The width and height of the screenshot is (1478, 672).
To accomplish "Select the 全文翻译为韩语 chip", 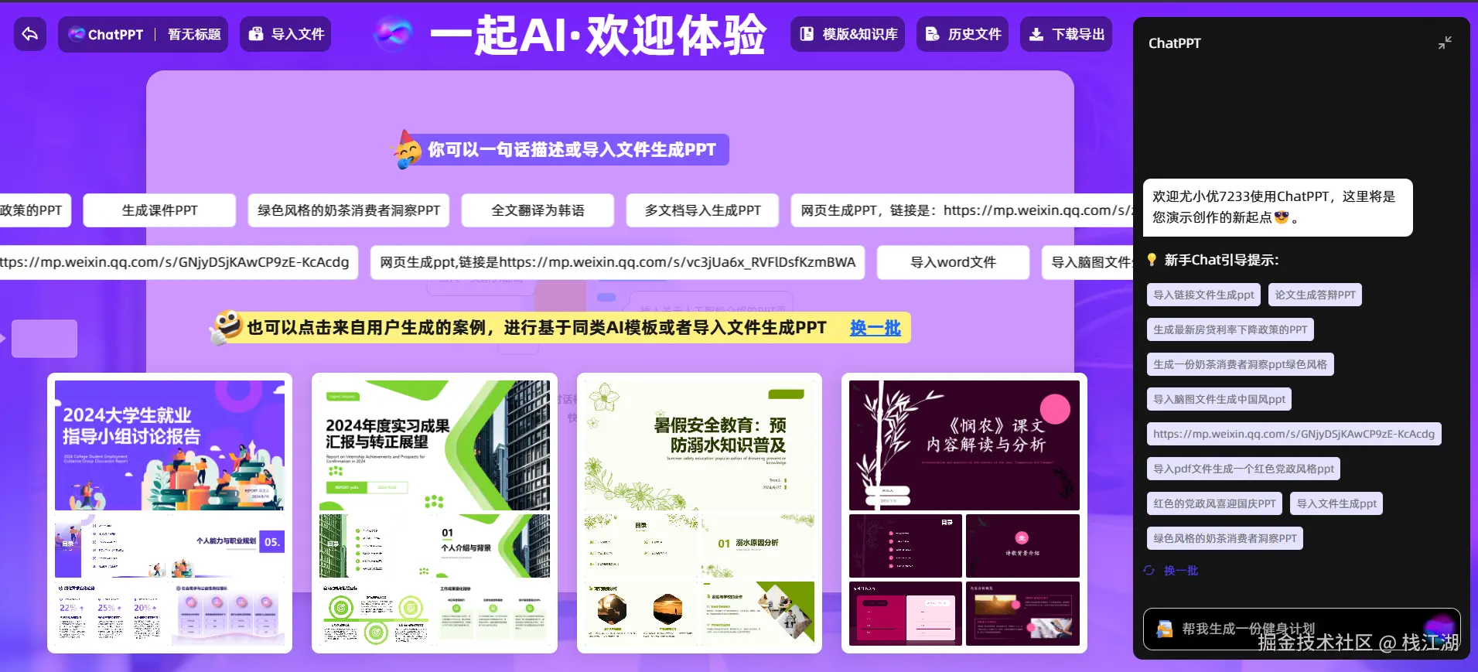I will pos(538,210).
